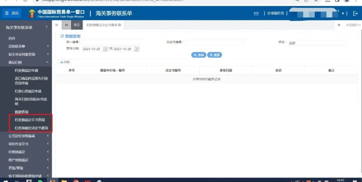Expand the user account dropdown arrow
The width and height of the screenshot is (362, 182).
343,14
